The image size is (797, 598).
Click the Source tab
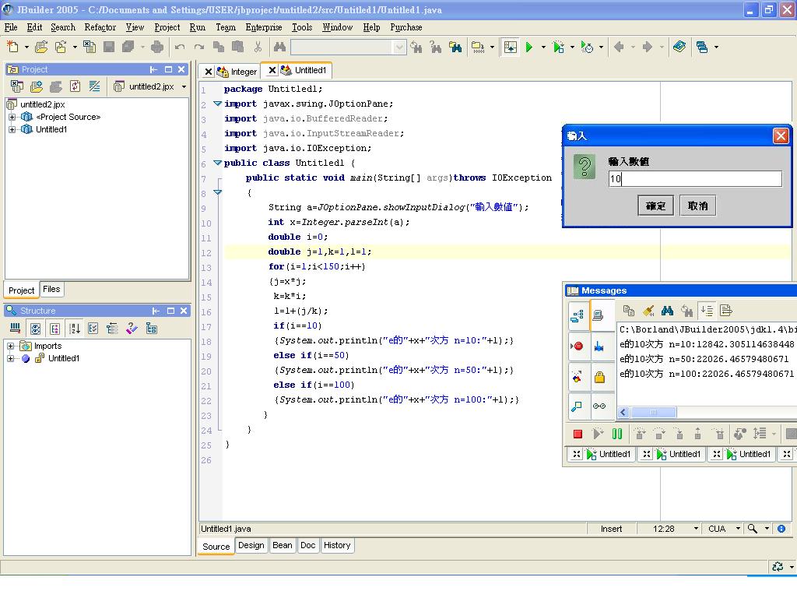coord(216,547)
